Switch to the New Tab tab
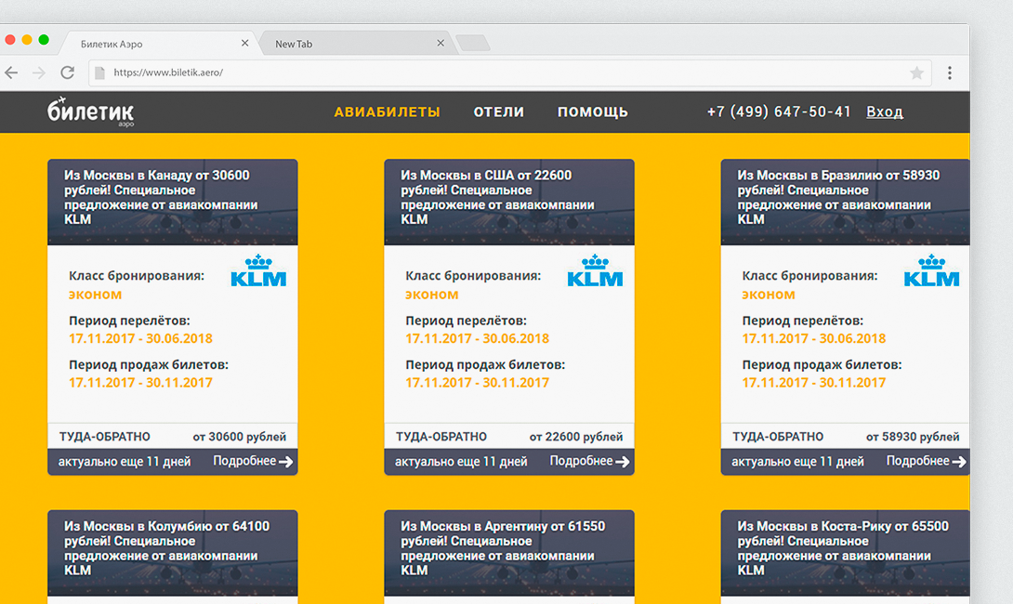 coord(357,44)
